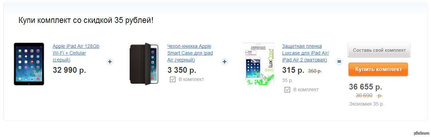Click the 'Купи комплект со скидкой' heading
Viewport: 431px width, 137px height.
point(86,20)
